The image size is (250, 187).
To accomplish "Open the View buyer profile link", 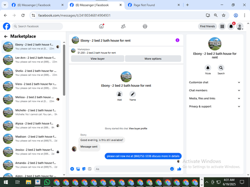I will (138, 129).
